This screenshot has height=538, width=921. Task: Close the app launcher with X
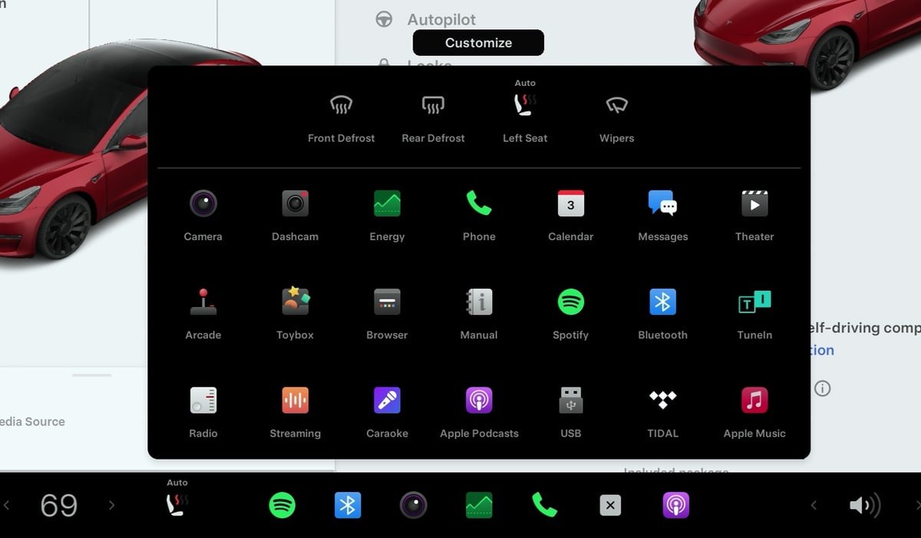point(609,505)
